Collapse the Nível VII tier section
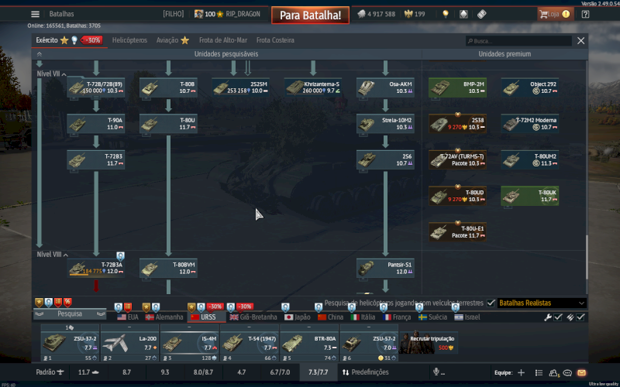 (64, 73)
